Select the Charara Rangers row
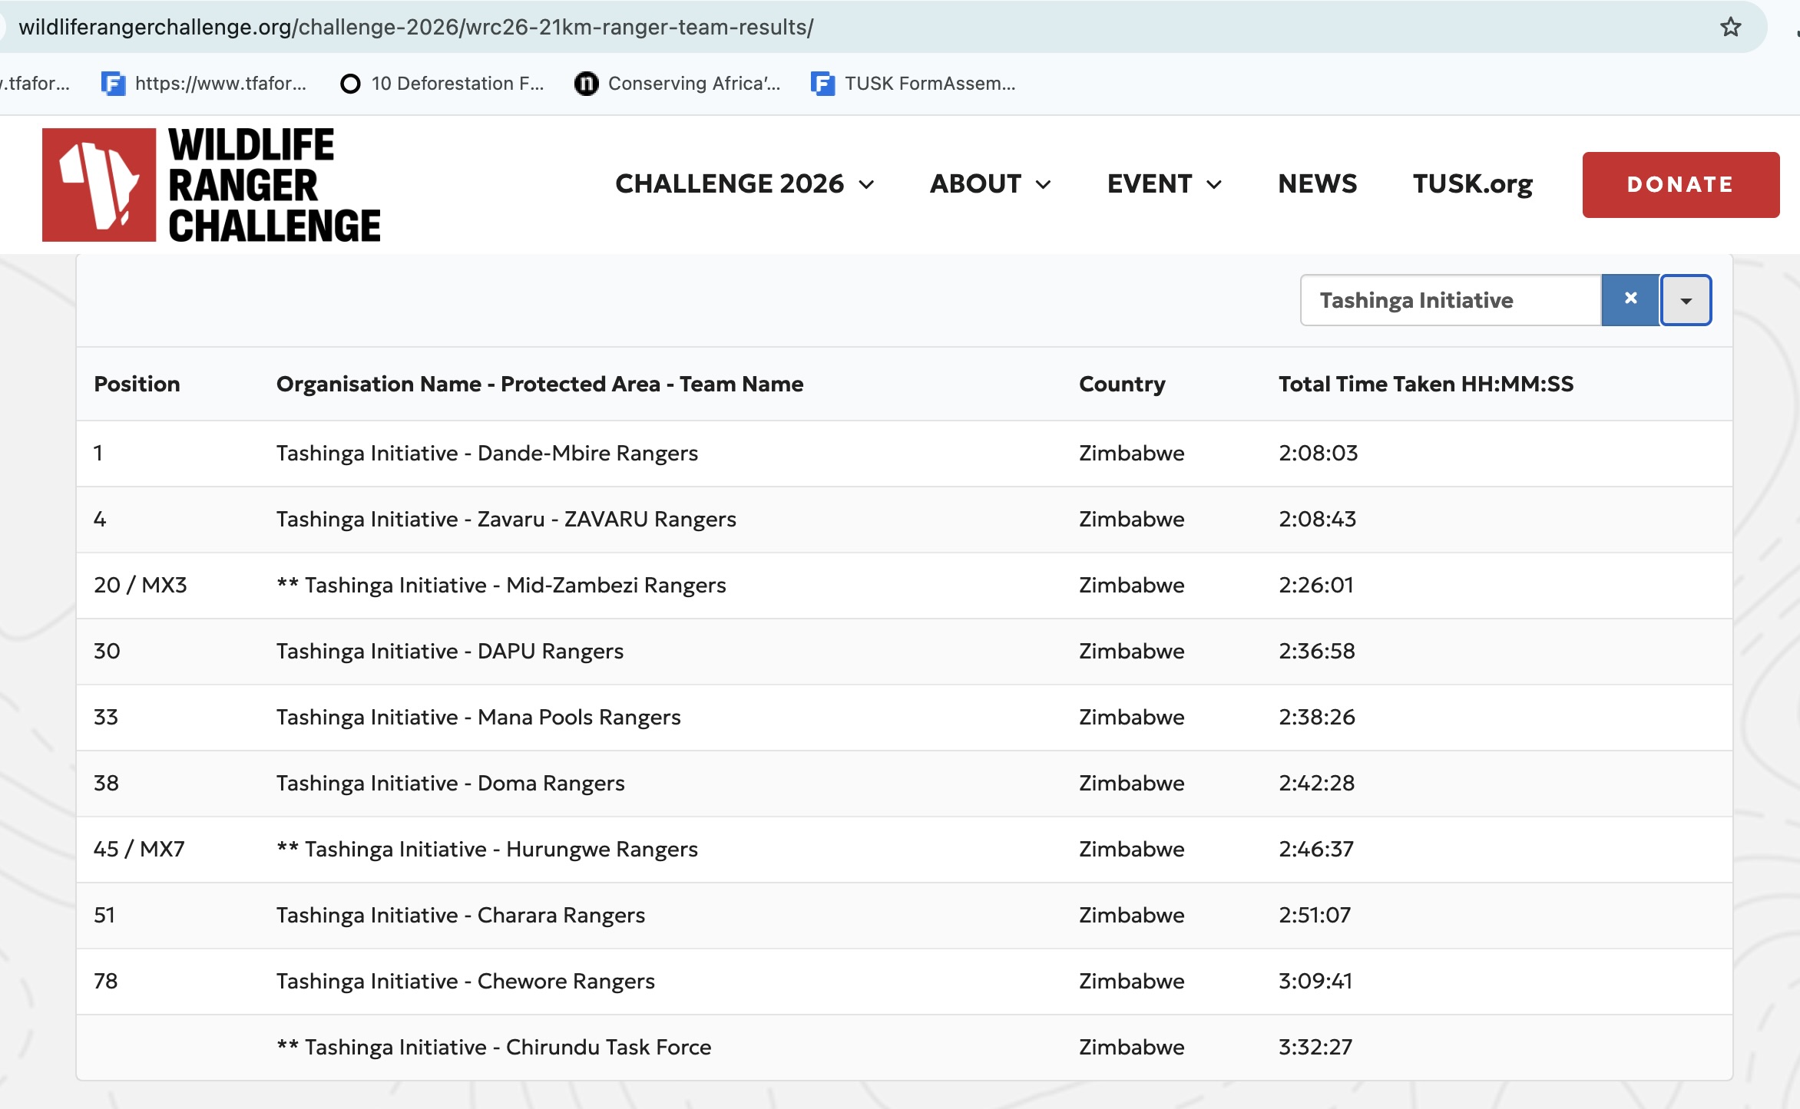 point(905,916)
